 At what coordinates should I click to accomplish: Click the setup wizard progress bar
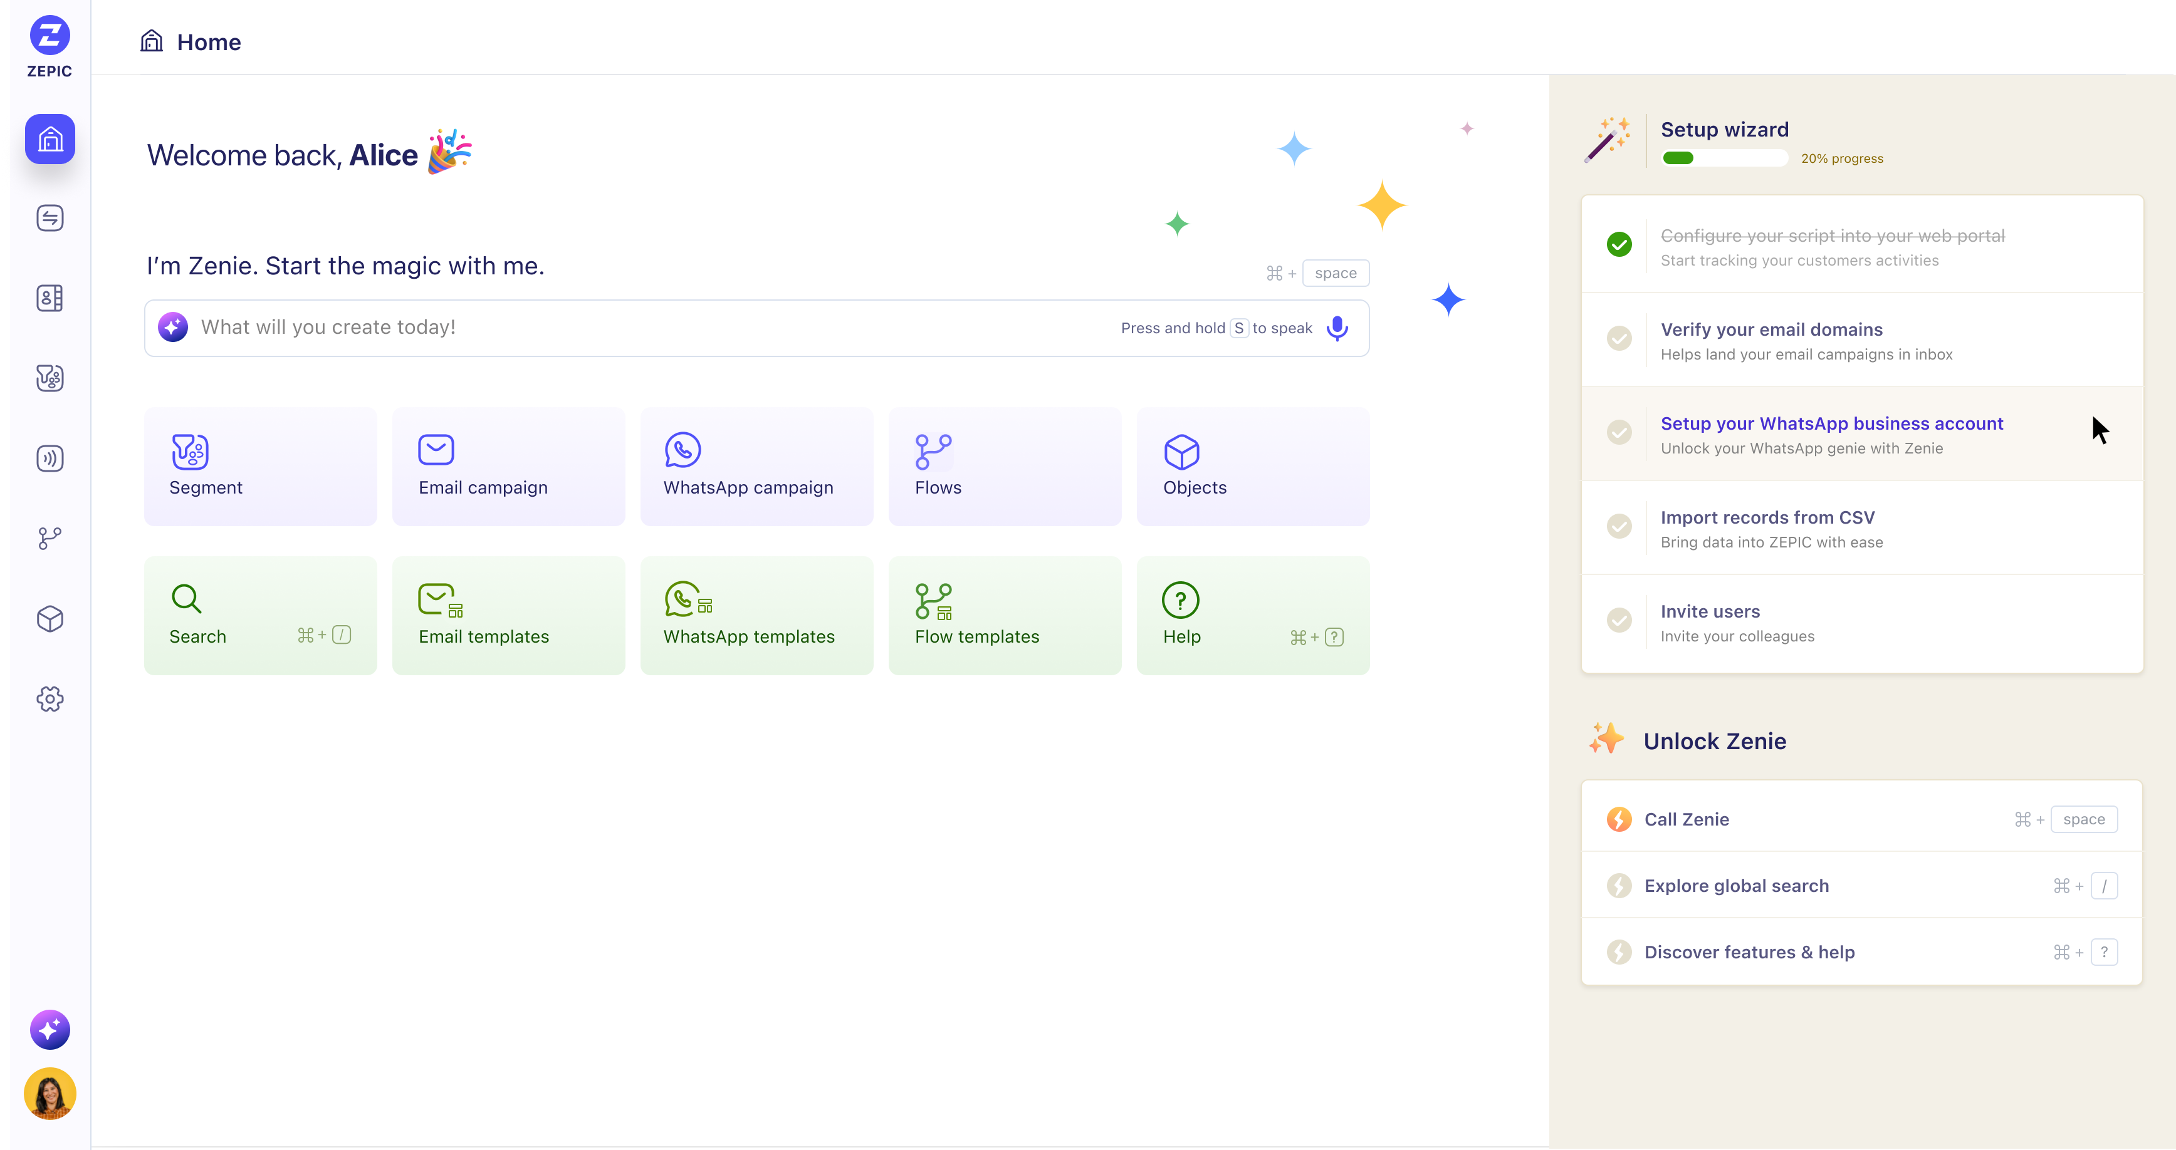1724,158
